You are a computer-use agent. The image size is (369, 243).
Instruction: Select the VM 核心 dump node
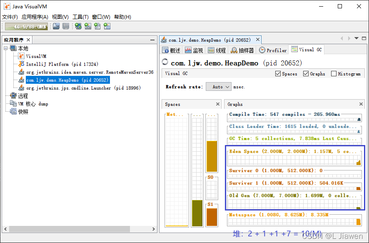[33, 104]
